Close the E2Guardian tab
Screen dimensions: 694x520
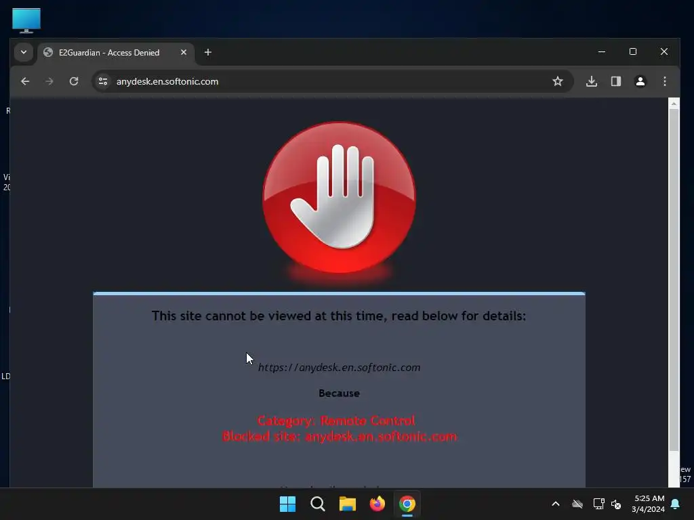tap(183, 52)
